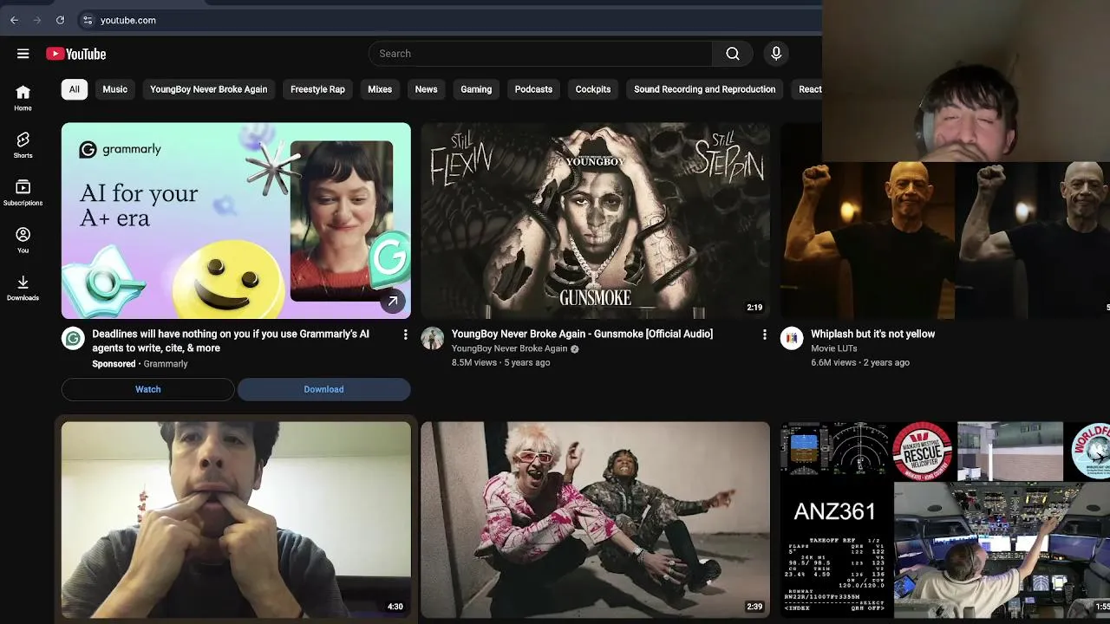Start voice search with microphone icon
Viewport: 1110px width, 624px height.
tap(776, 54)
